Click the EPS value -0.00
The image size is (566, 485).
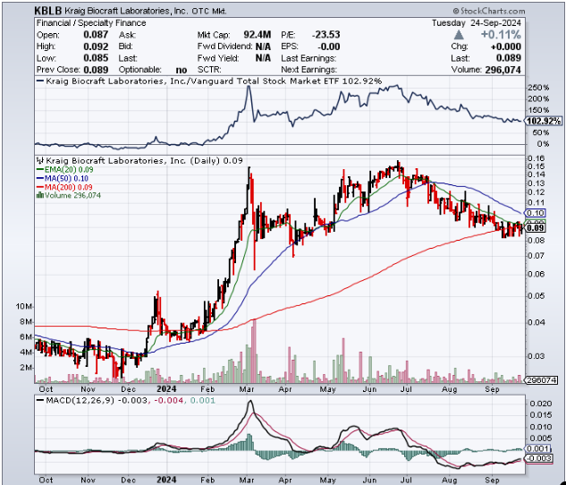328,47
